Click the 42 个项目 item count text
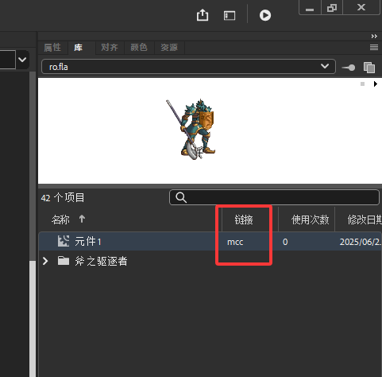The width and height of the screenshot is (382, 377). click(x=63, y=198)
